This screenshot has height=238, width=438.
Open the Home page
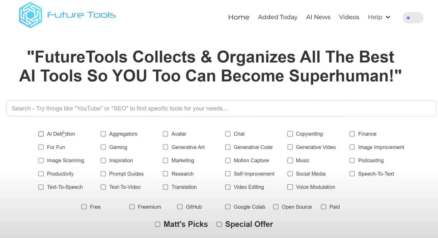[239, 17]
